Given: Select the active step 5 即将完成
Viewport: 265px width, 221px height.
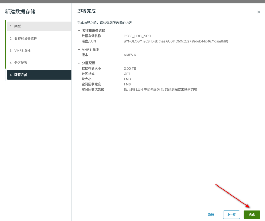Looking at the screenshot, I should click(39, 75).
